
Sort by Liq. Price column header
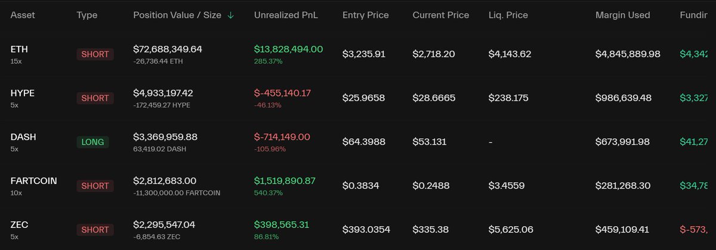pyautogui.click(x=508, y=15)
